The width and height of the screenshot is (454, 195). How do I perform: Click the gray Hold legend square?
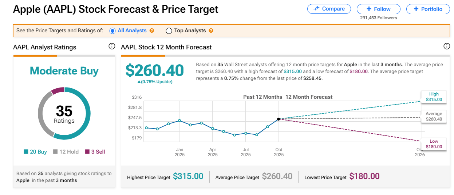point(55,152)
